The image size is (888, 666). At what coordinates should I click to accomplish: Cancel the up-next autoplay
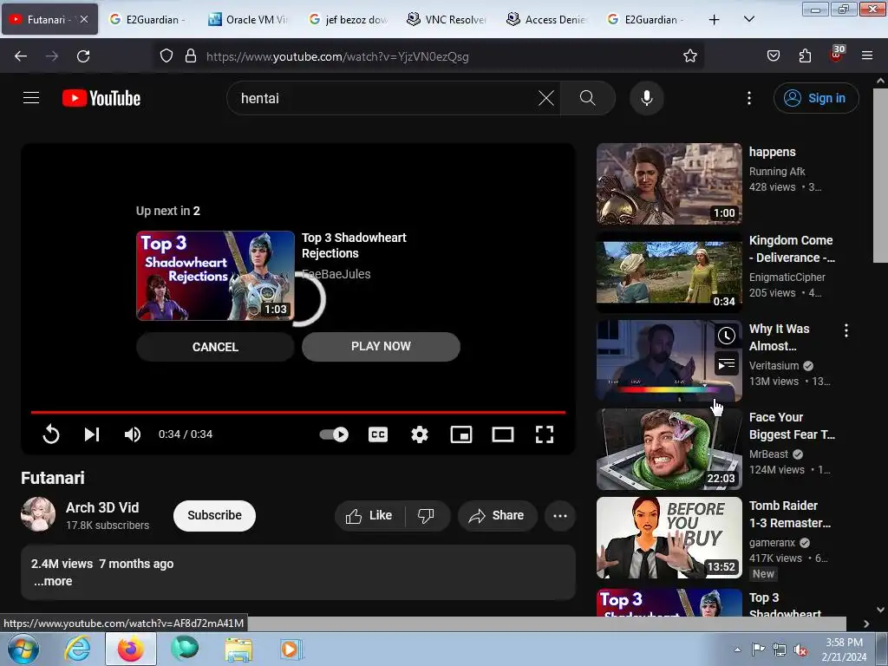[215, 347]
